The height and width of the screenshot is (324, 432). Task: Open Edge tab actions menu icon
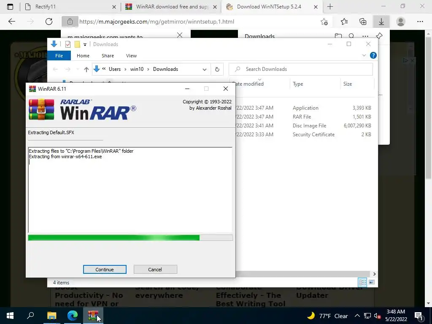tap(10, 7)
